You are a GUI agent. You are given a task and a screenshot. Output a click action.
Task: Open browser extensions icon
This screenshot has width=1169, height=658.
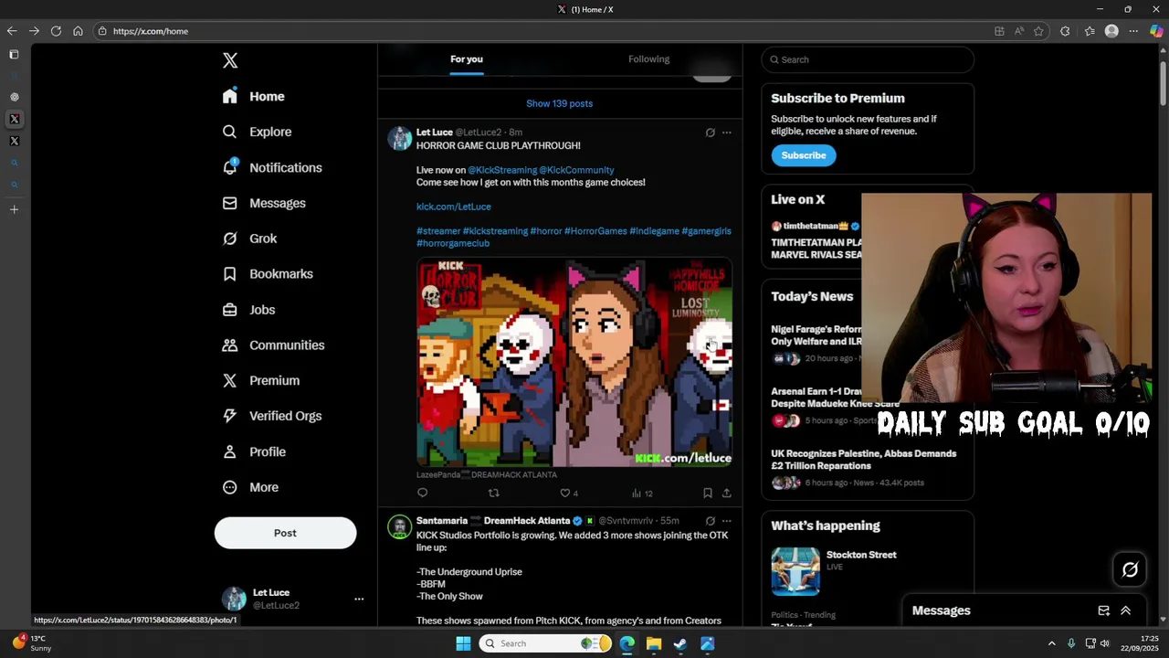click(x=1065, y=31)
